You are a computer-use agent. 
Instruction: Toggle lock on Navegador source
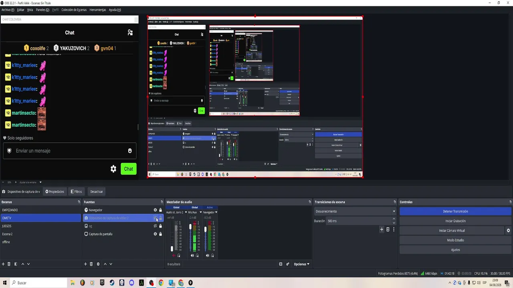point(160,210)
